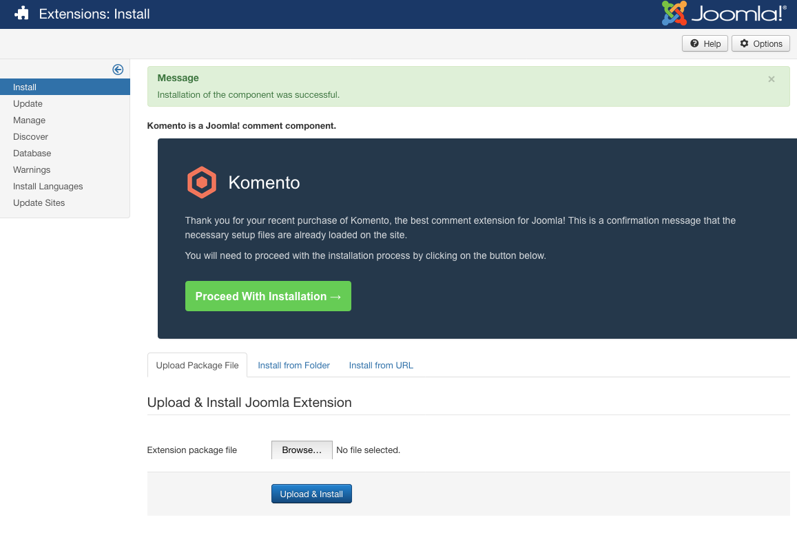Click the Extensions puzzle-piece icon in header
Screen dimensions: 797x535
pos(22,14)
